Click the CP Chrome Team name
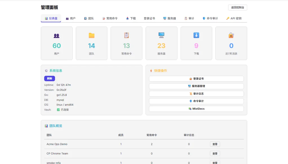 point(57,154)
